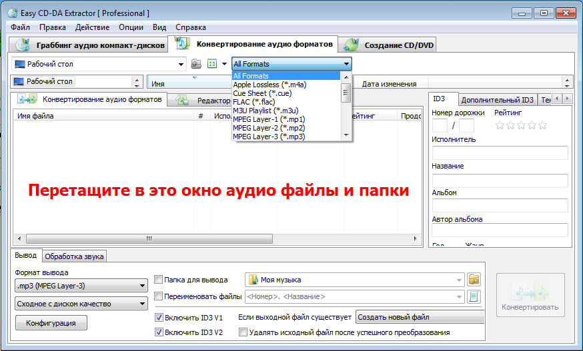583x351 pixels.
Task: Open the Обработка звука tab
Action: click(74, 256)
